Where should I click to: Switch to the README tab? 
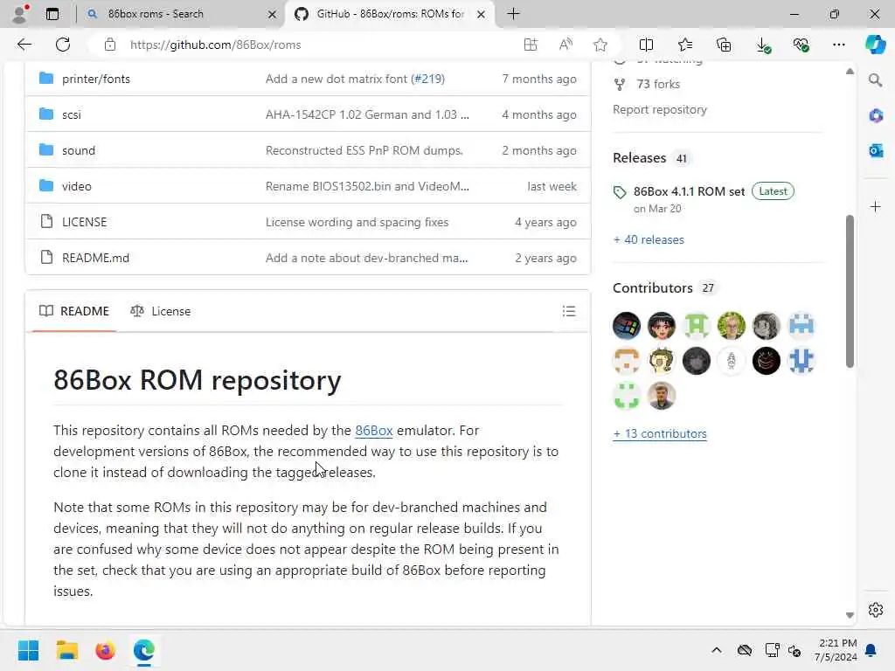[x=74, y=311]
